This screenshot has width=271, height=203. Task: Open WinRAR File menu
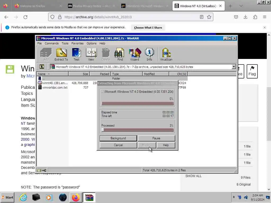39,43
